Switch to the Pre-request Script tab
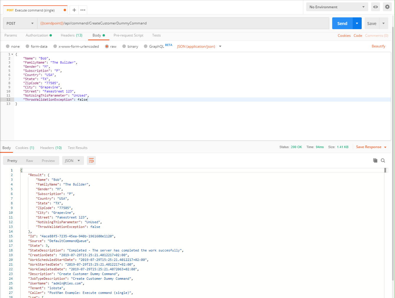 (x=128, y=35)
